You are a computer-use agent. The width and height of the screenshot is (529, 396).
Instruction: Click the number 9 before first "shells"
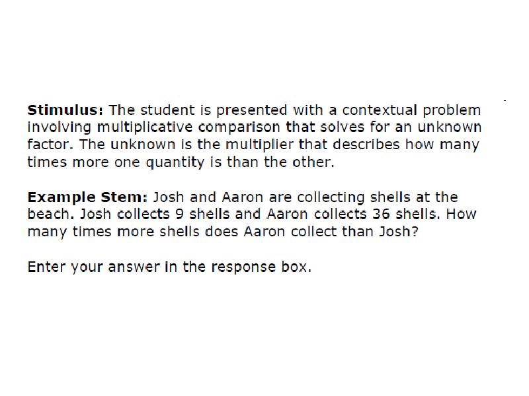179,214
